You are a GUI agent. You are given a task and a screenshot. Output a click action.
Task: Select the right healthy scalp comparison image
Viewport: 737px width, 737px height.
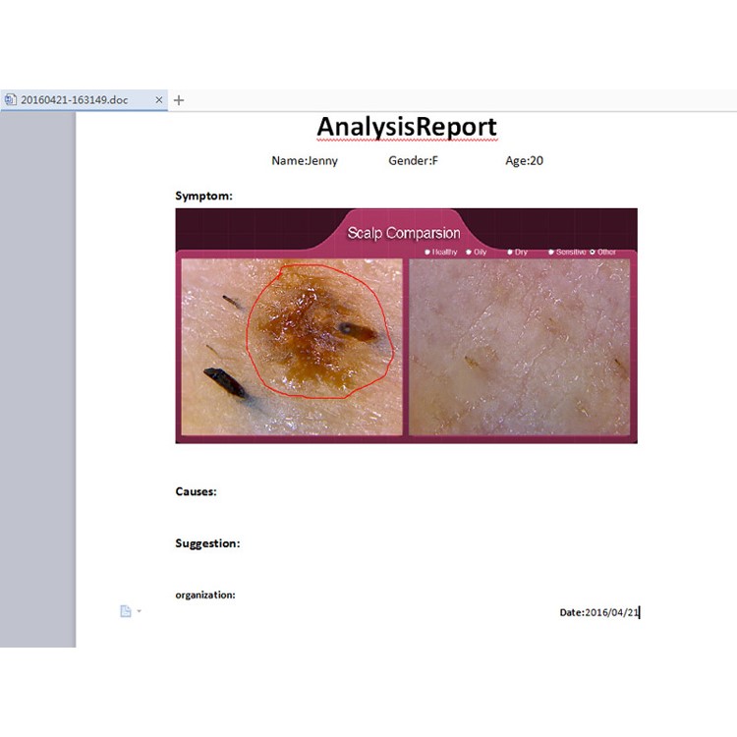pyautogui.click(x=520, y=347)
